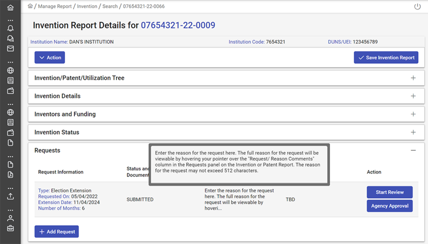Click the Start Review button
Viewport: 428px width, 244px height.
coord(389,192)
